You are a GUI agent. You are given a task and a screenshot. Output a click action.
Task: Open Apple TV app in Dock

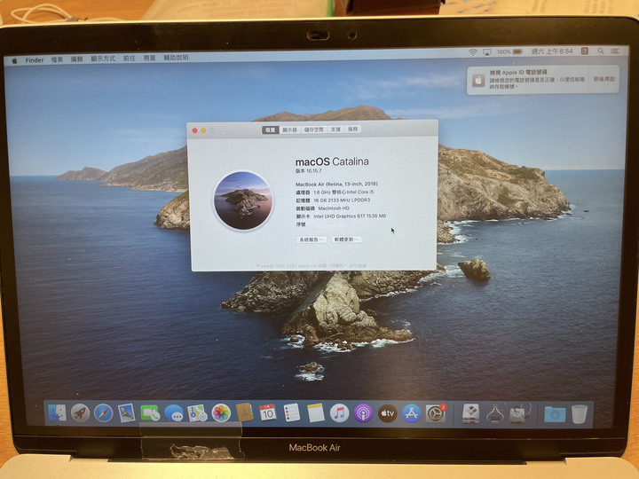point(387,413)
